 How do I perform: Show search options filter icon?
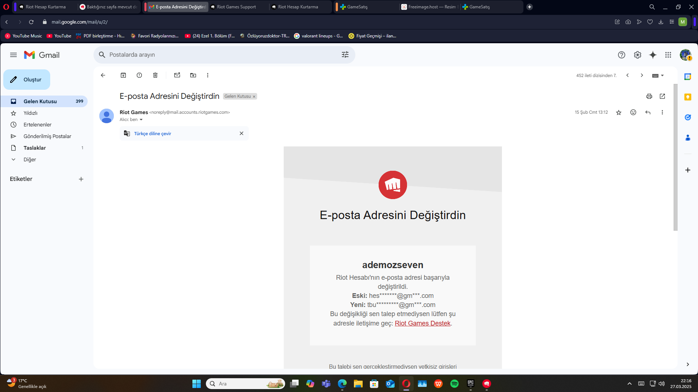pos(345,54)
